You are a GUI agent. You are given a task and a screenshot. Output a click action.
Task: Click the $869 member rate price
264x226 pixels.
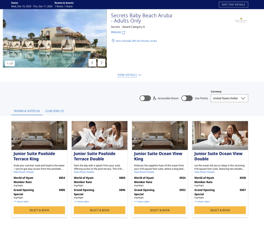[122, 178]
